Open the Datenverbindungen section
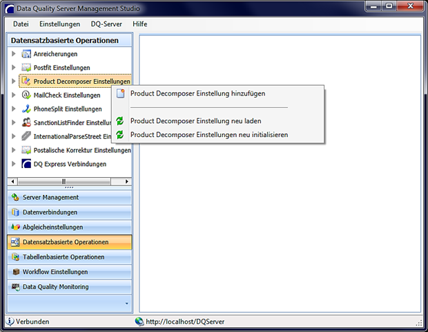Screen dimensions: 428x332 [x=69, y=212]
